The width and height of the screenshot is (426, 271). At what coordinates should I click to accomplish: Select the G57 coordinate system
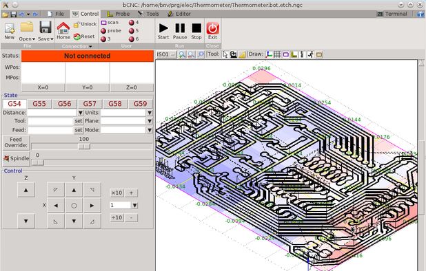pos(90,104)
